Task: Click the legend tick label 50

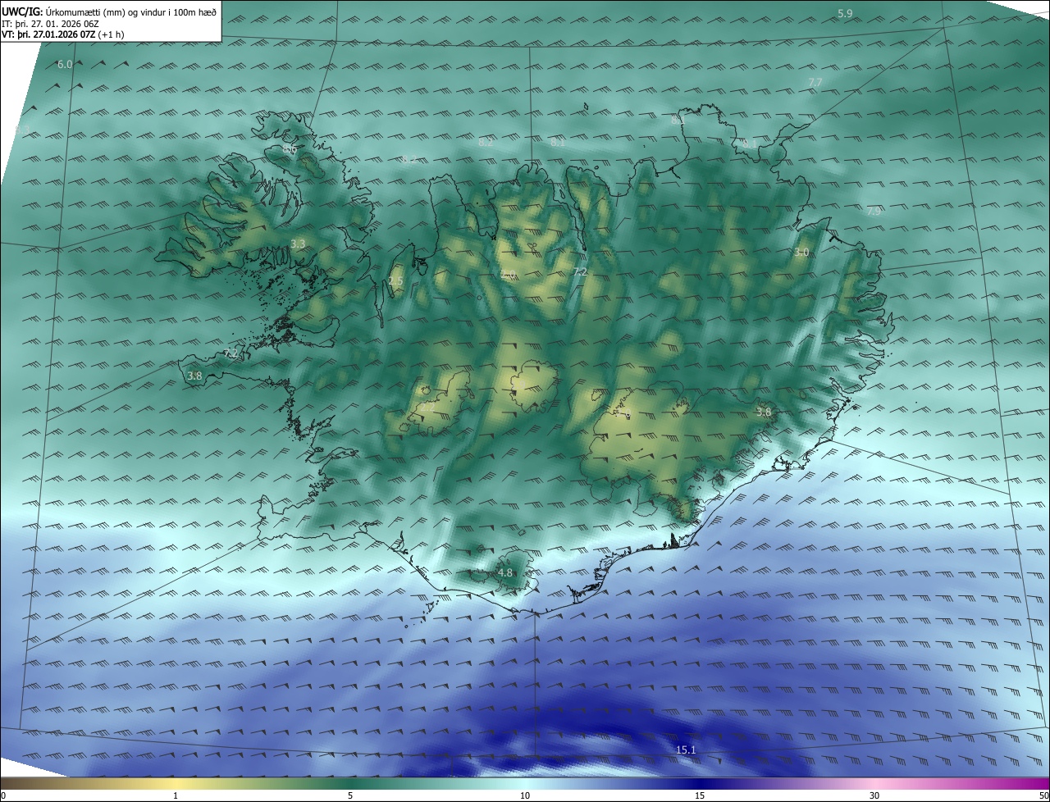Action: click(x=1043, y=796)
